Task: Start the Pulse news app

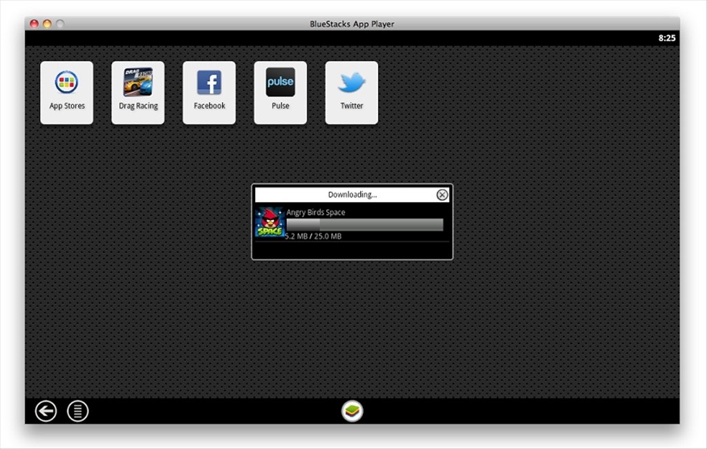Action: pyautogui.click(x=281, y=92)
